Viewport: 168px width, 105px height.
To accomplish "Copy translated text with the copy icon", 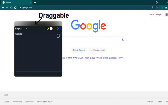I will click(x=58, y=36).
